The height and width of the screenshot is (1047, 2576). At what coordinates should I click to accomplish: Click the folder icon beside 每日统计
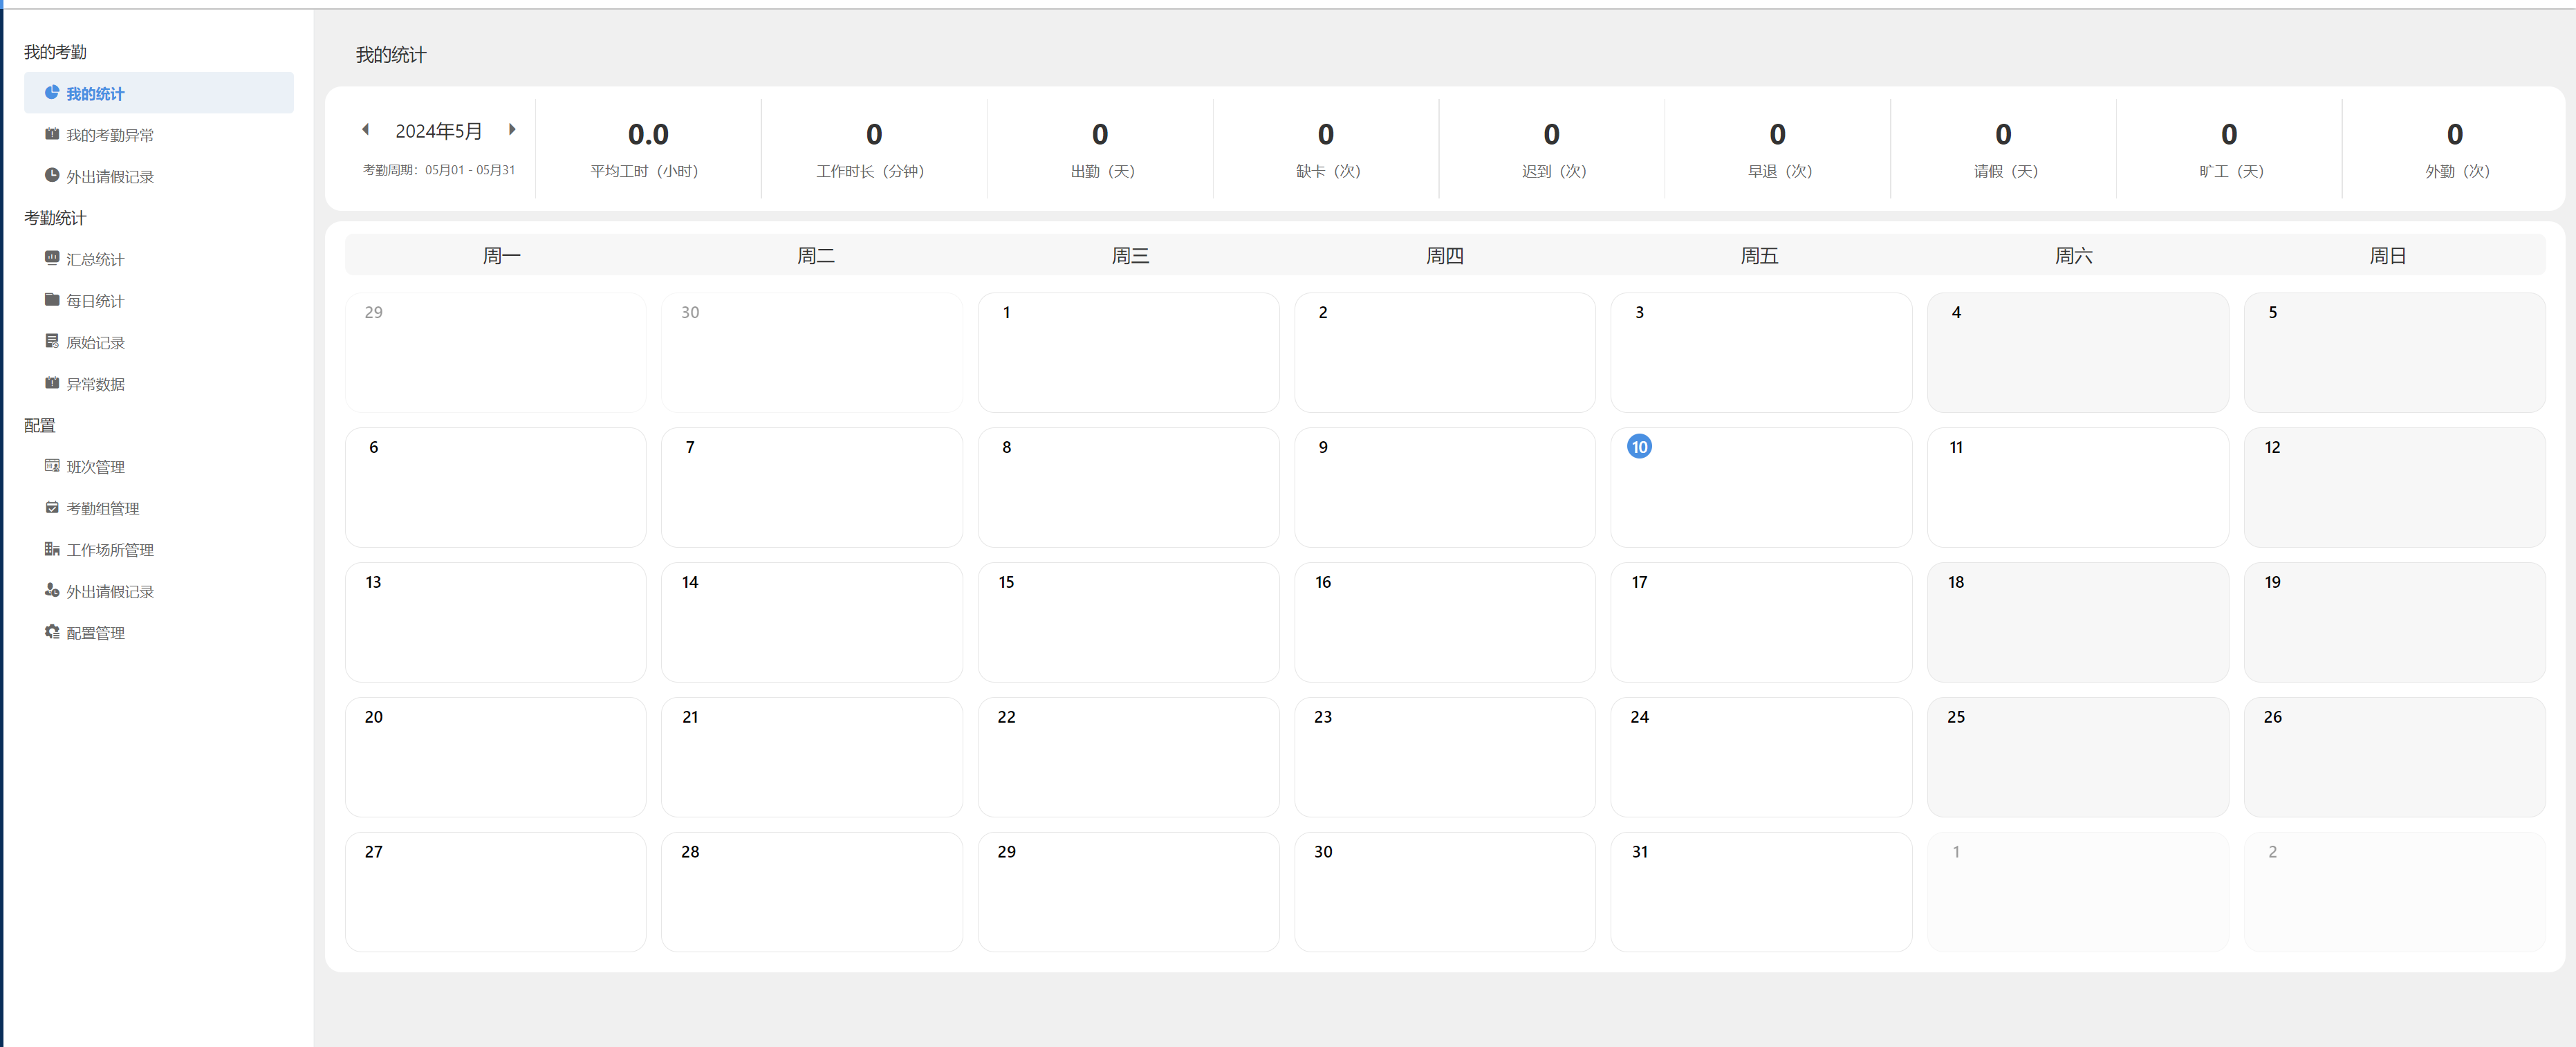coord(52,300)
